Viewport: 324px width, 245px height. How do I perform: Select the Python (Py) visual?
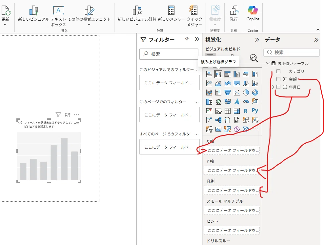tap(255, 111)
